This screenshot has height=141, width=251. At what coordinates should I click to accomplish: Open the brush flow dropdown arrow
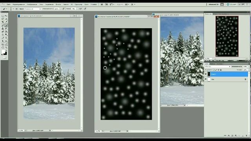pos(78,9)
